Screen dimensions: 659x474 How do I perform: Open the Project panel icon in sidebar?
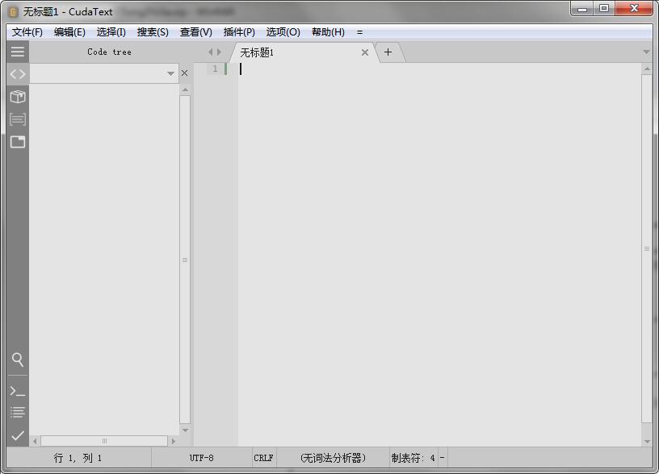pyautogui.click(x=17, y=97)
